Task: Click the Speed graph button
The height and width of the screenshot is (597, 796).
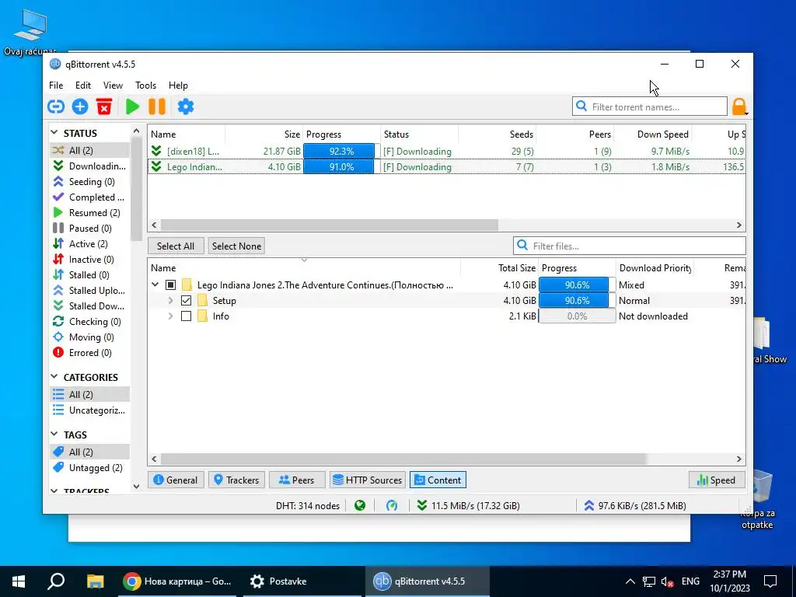Action: pyautogui.click(x=716, y=480)
